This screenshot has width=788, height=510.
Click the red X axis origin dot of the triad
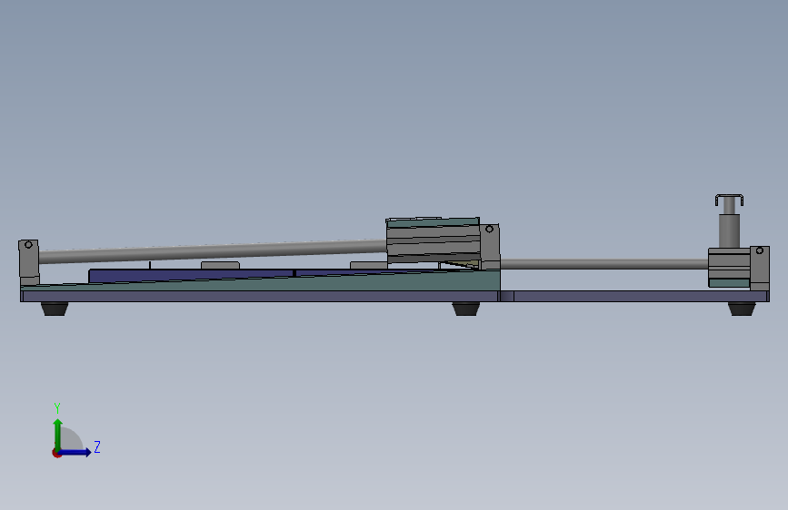tap(56, 453)
